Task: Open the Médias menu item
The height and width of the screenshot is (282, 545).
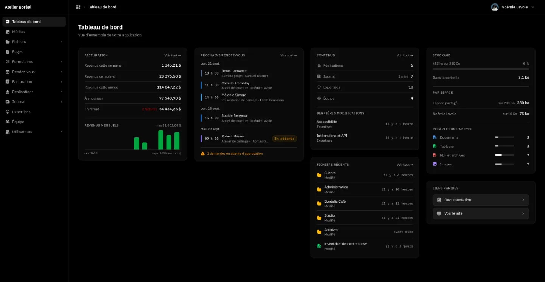Action: [34, 32]
